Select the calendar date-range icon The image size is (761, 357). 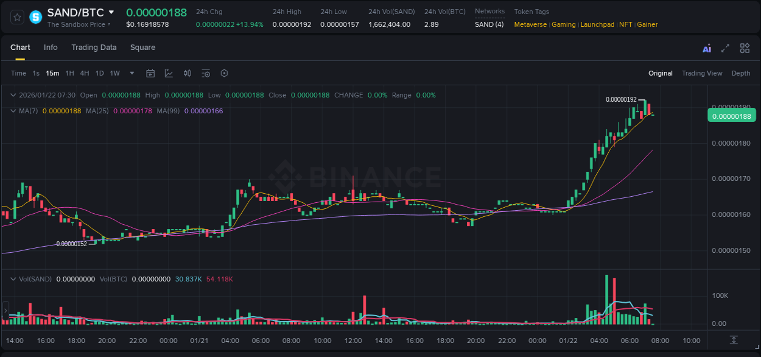(x=150, y=73)
